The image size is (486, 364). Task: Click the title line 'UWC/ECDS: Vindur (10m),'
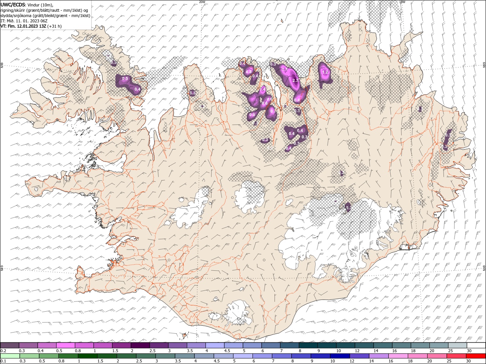[x=27, y=5]
